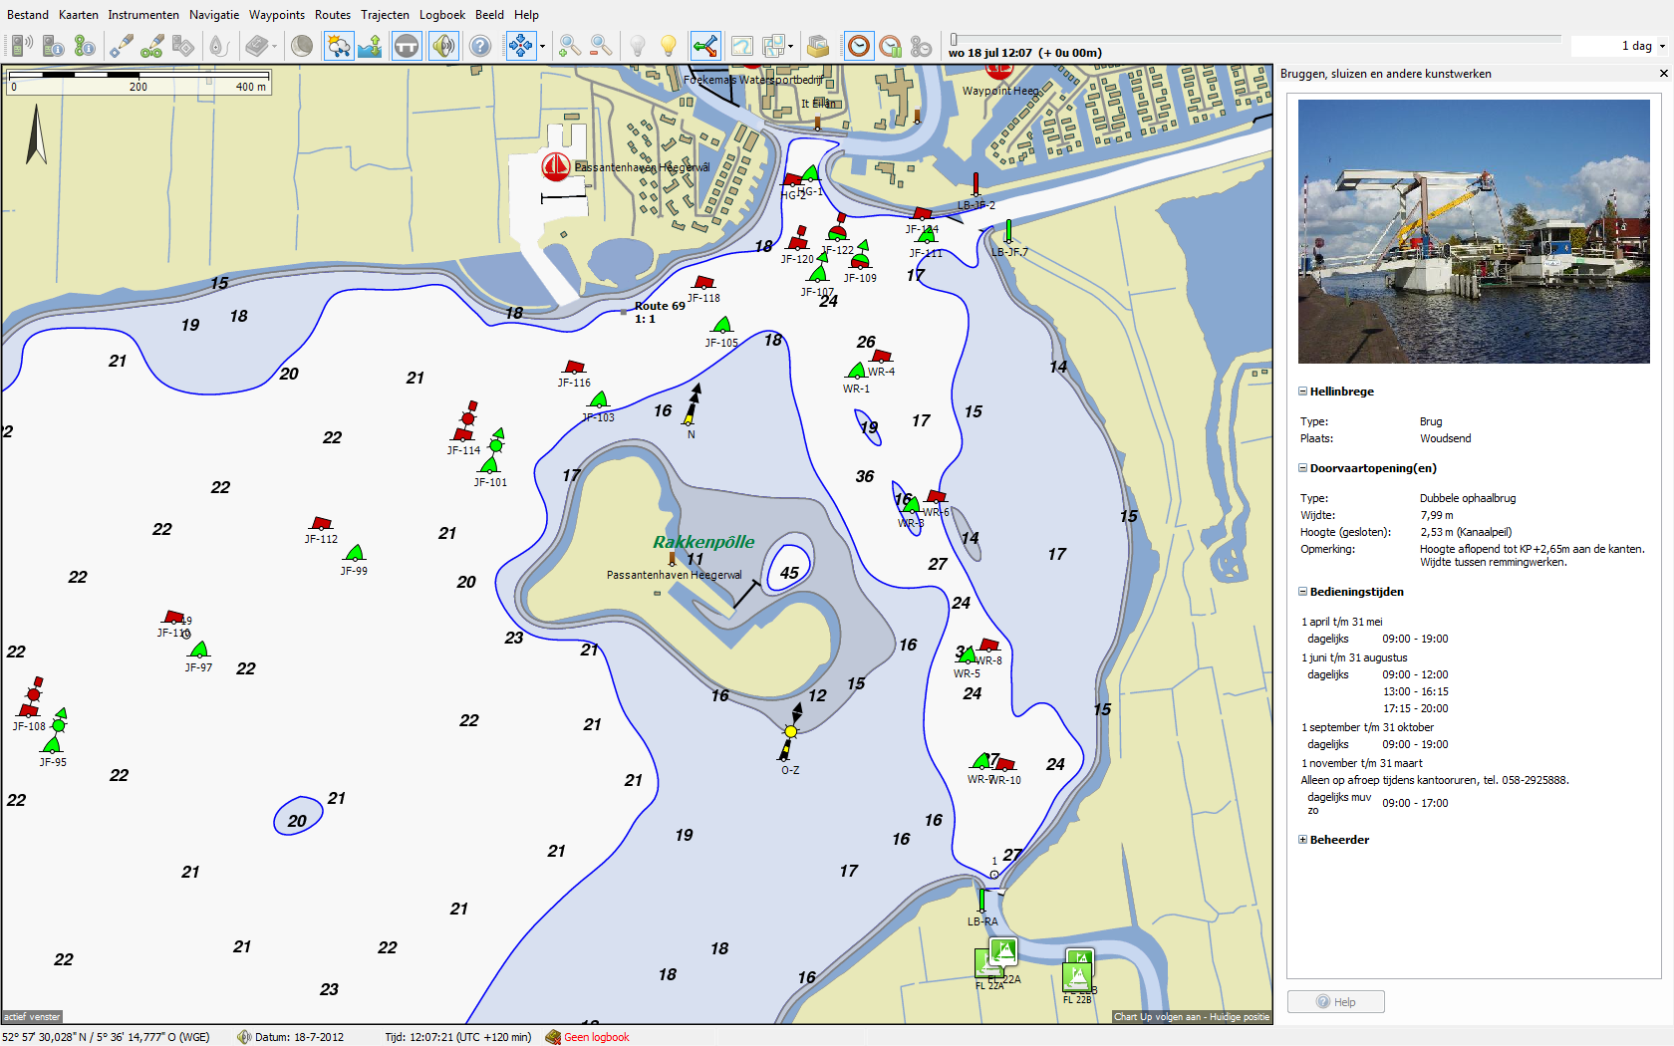Screen dimensions: 1674x1046
Task: Click the sound icon in status bar
Action: pos(244,1037)
